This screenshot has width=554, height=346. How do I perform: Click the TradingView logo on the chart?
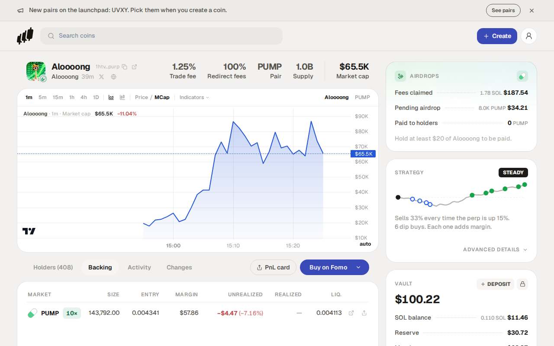pyautogui.click(x=29, y=231)
